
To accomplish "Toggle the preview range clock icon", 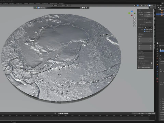I will tap(139, 113).
